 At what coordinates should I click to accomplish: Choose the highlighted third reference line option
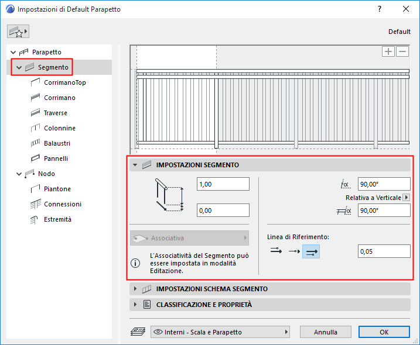311,251
